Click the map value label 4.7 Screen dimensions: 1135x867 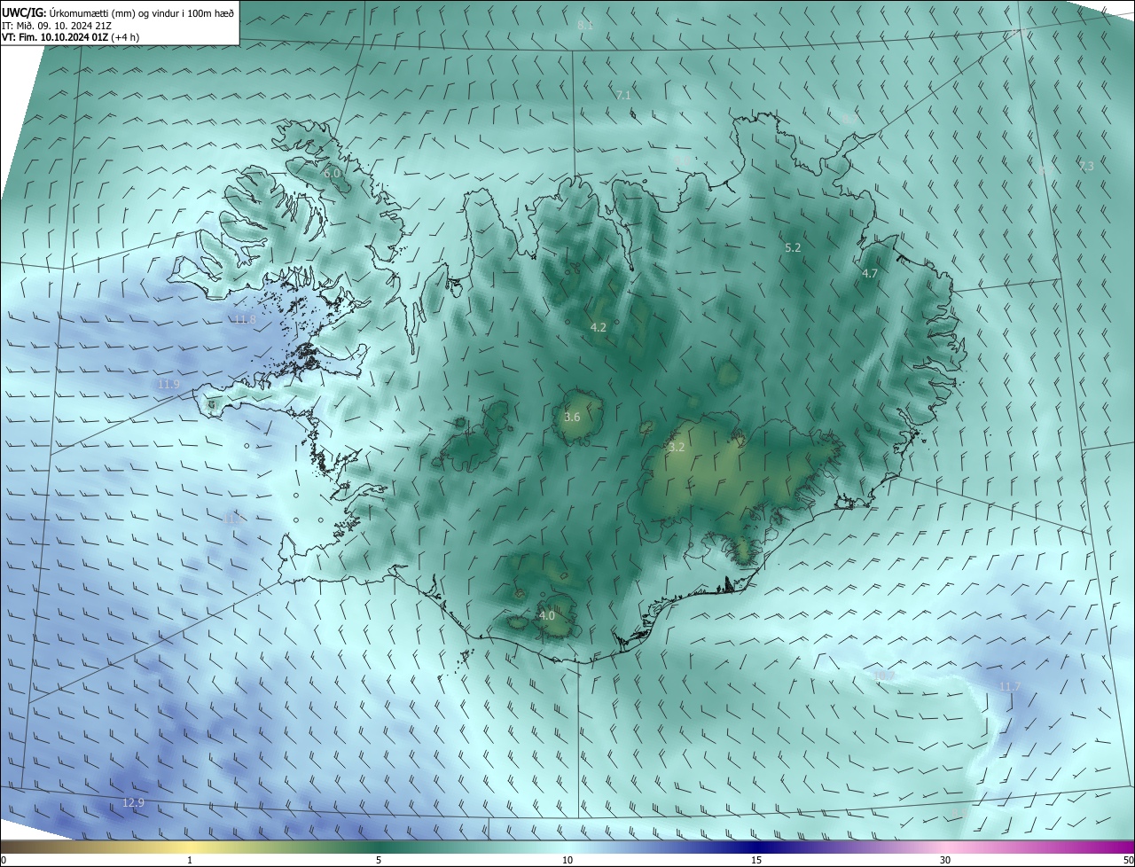pyautogui.click(x=869, y=274)
